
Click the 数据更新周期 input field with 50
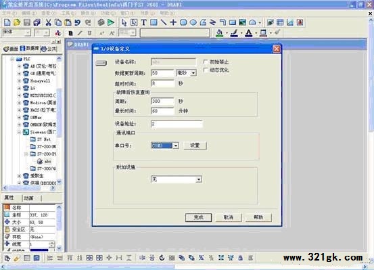point(163,73)
